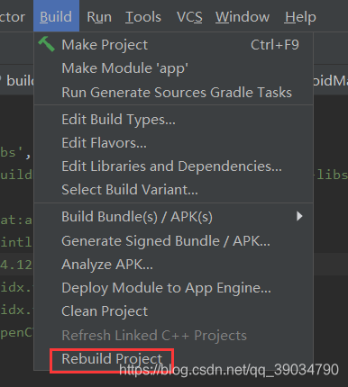This screenshot has width=348, height=387.
Task: Choose Select Build Variant
Action: 173,190
